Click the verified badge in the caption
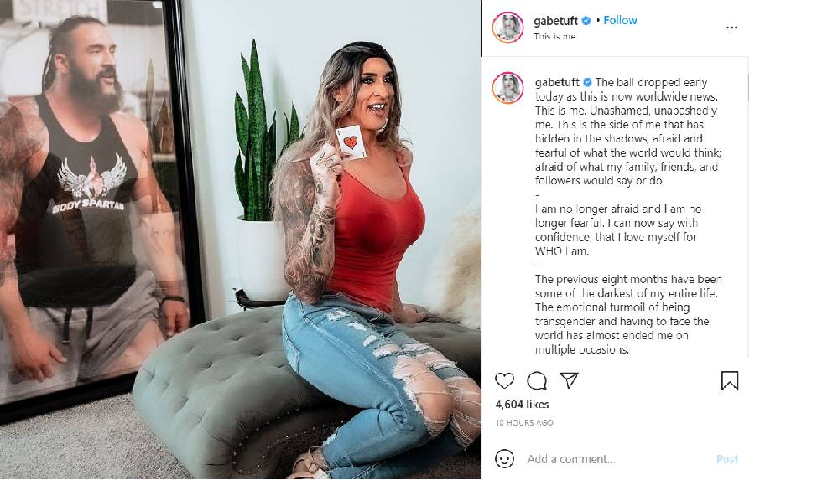This screenshot has width=838, height=480. (587, 82)
